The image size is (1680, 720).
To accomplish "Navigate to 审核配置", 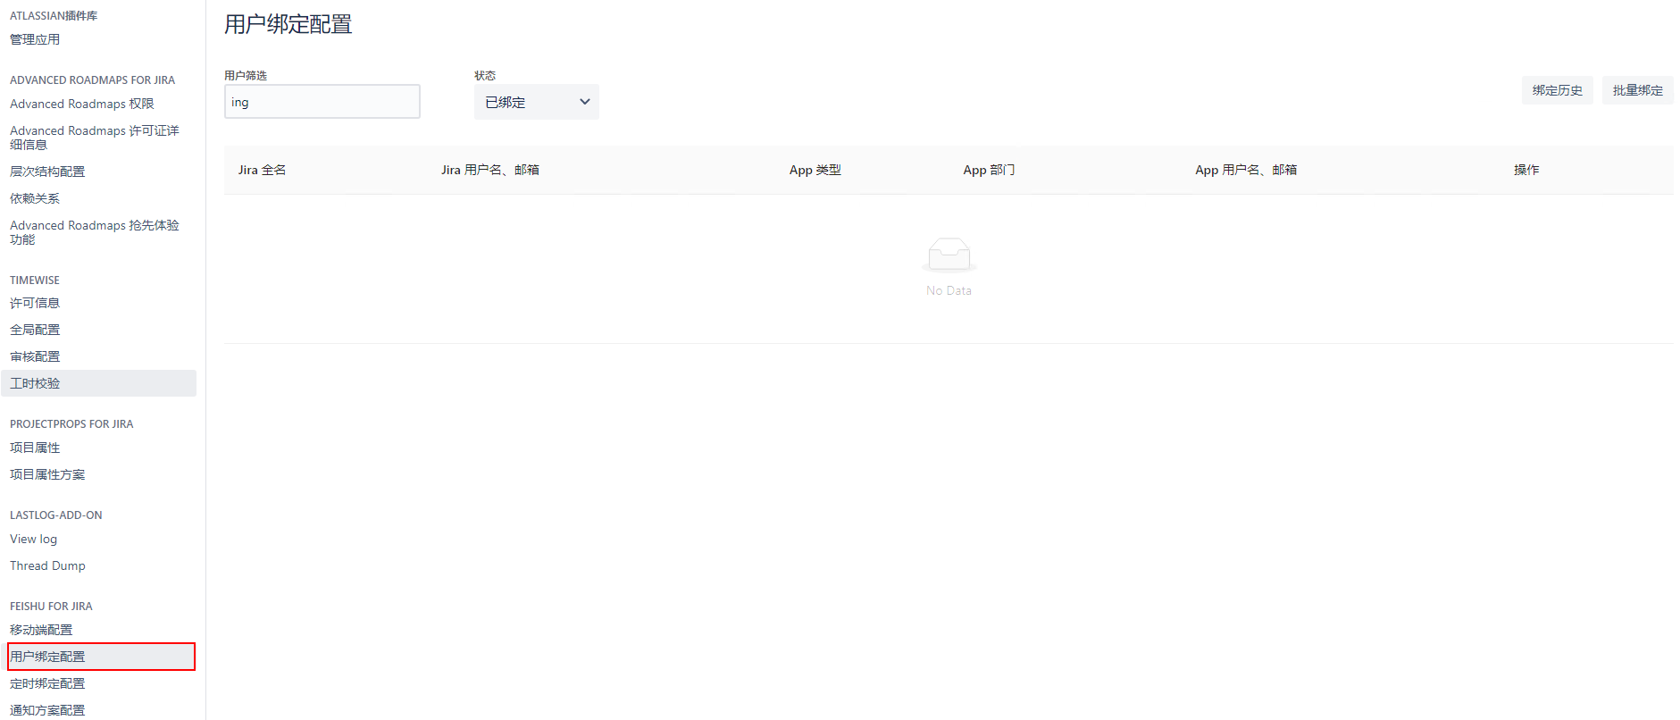I will tap(35, 356).
